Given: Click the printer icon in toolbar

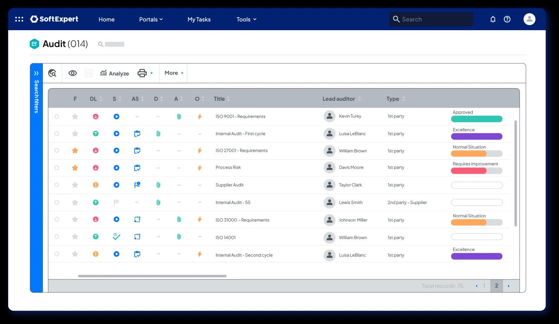Looking at the screenshot, I should [142, 73].
